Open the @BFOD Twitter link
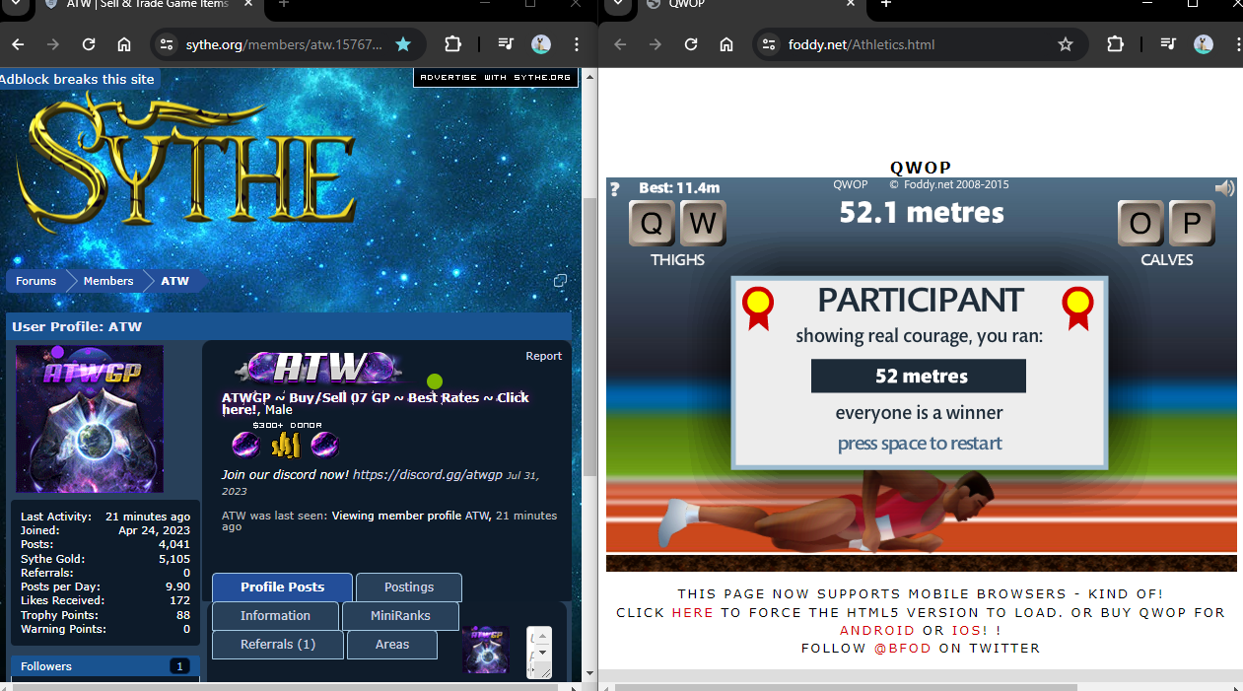The image size is (1243, 691). [x=904, y=648]
